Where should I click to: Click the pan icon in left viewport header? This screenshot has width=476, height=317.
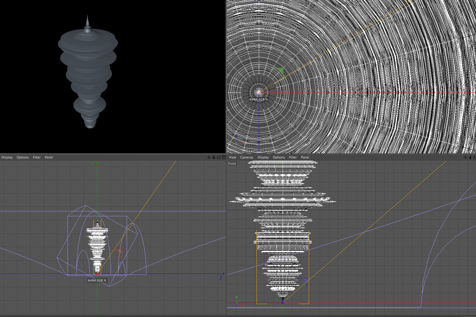click(x=209, y=157)
